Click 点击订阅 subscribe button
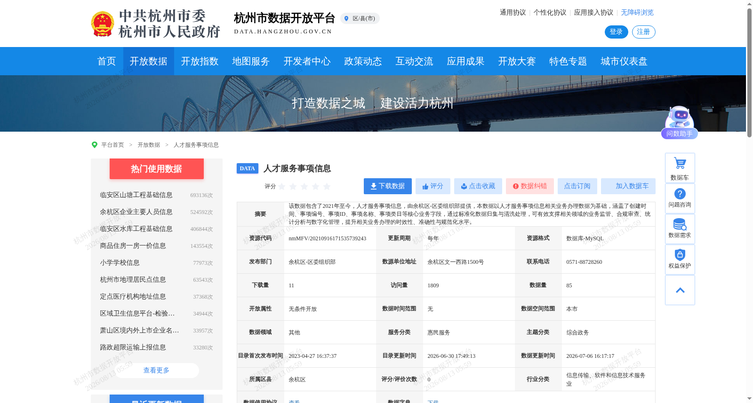 (577, 186)
